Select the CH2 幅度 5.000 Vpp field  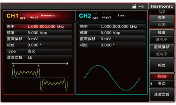pyautogui.click(x=112, y=33)
